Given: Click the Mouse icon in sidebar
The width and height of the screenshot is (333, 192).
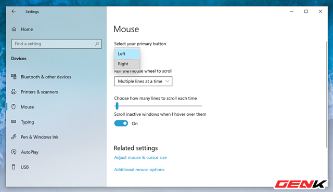Looking at the screenshot, I should point(14,107).
